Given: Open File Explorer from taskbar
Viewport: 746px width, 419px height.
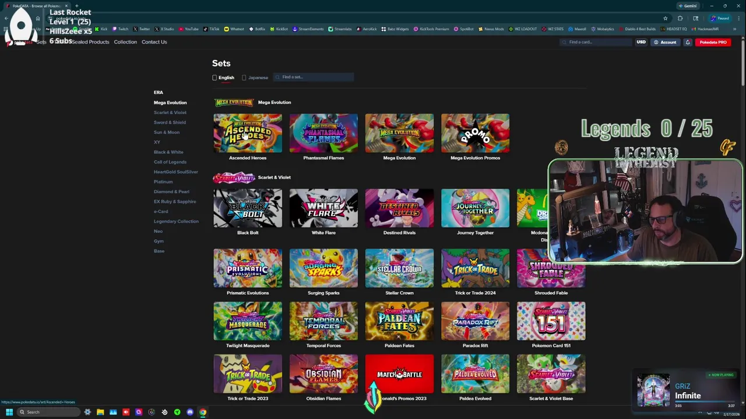Looking at the screenshot, I should tap(100, 412).
